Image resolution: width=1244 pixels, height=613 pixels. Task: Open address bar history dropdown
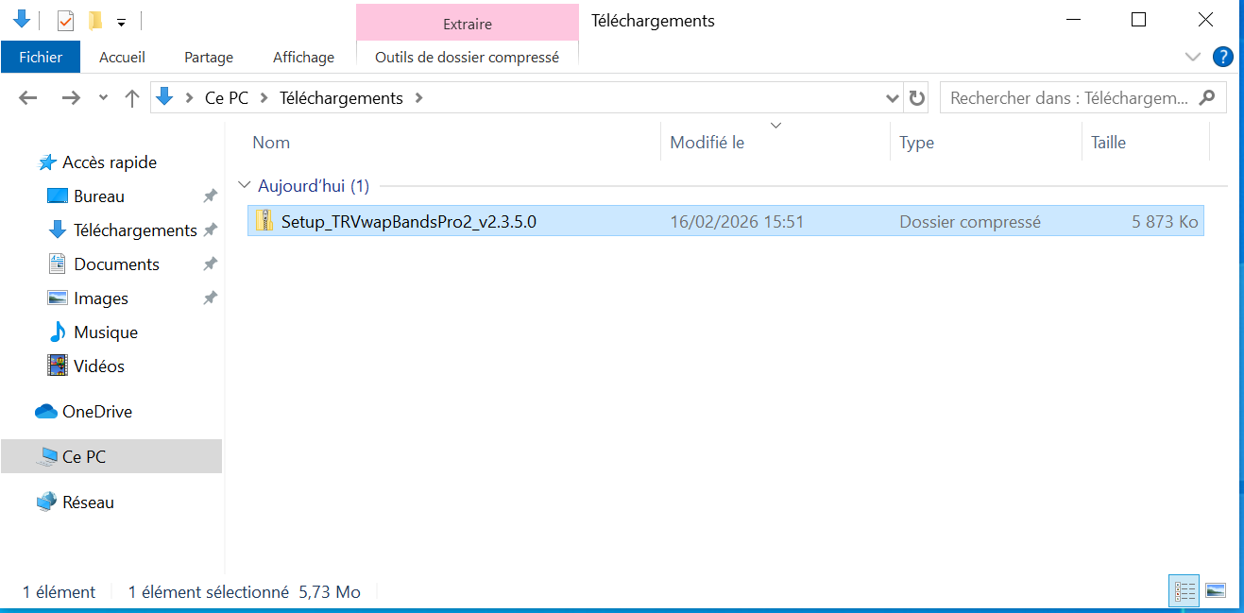coord(893,98)
